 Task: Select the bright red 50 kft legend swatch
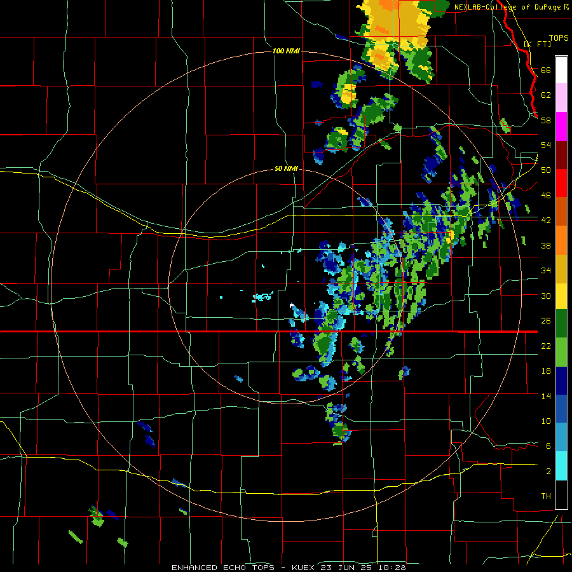click(561, 184)
